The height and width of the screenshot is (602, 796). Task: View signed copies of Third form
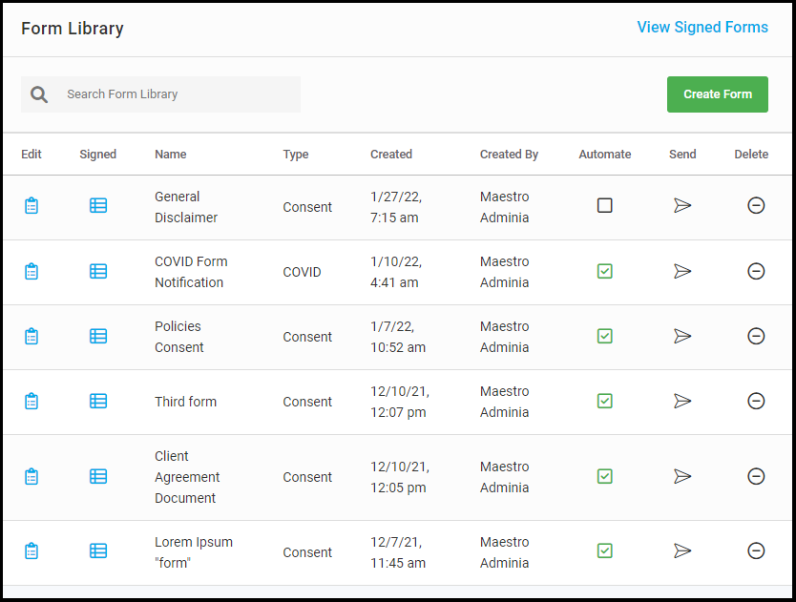(98, 401)
